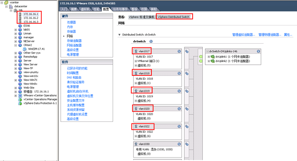Viewport: 297px width, 161px height.
Task: Open info icon for vlan1022 port group
Action: 179,126
